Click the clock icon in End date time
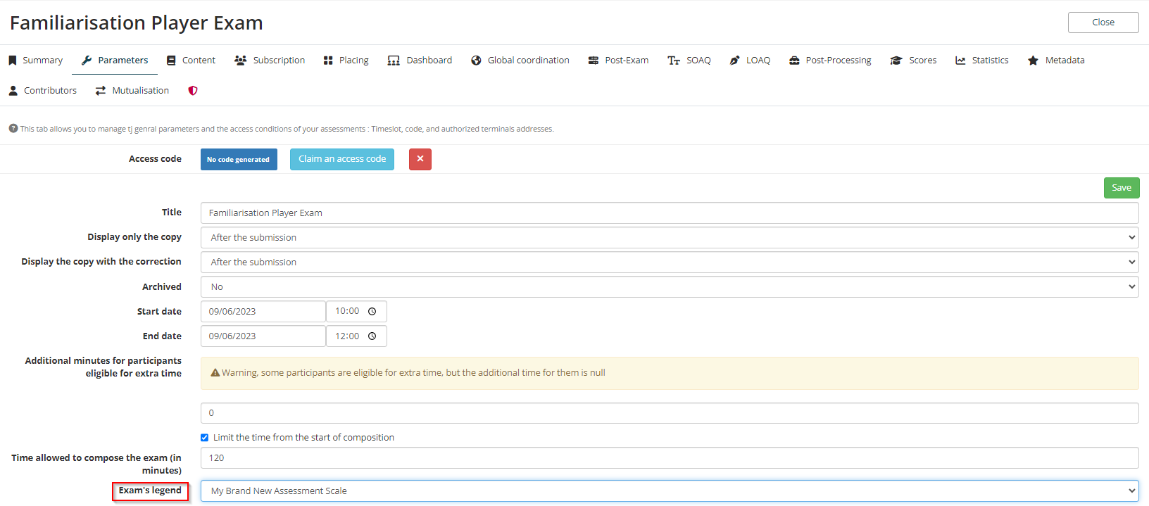Screen dimensions: 1149x506 point(372,336)
